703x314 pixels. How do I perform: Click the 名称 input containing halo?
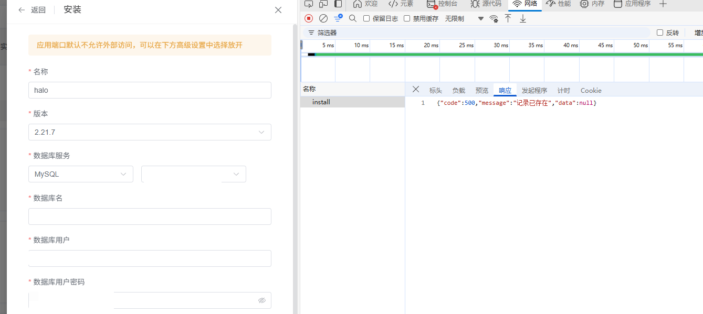(150, 90)
